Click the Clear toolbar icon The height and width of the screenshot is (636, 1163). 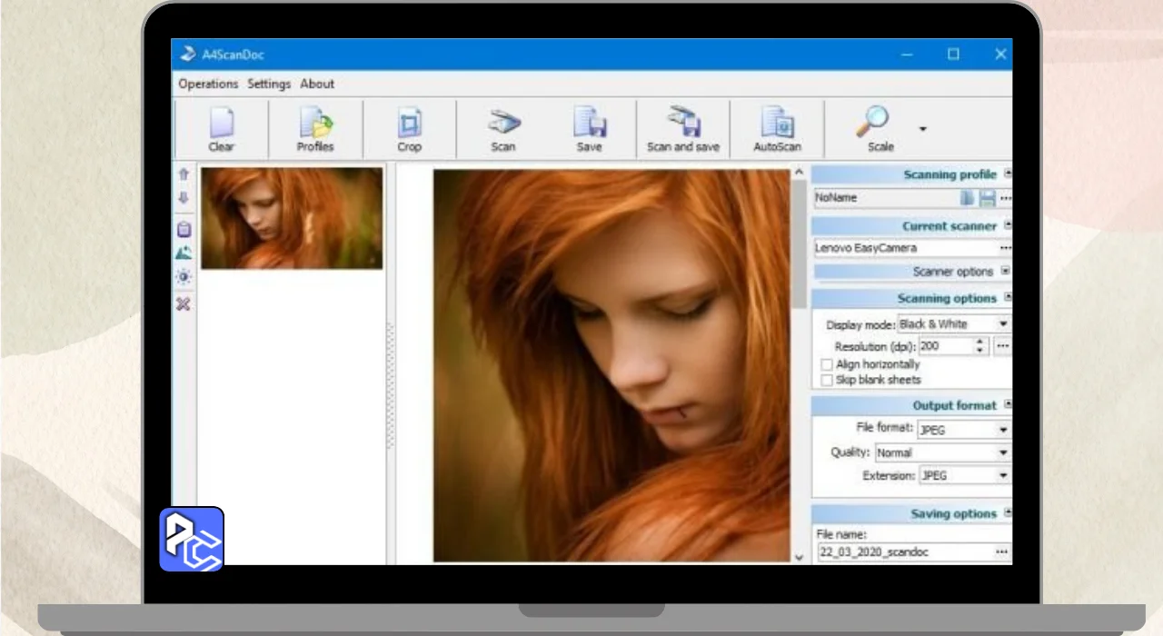point(221,128)
